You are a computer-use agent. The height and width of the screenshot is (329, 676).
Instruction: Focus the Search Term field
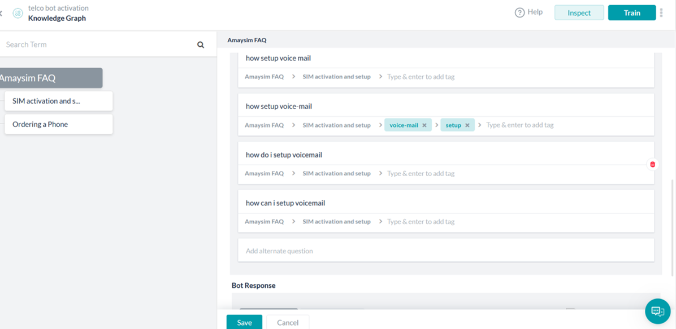point(99,45)
